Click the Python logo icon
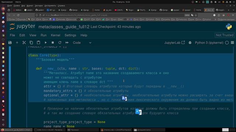236x132 pixels. pos(229,26)
